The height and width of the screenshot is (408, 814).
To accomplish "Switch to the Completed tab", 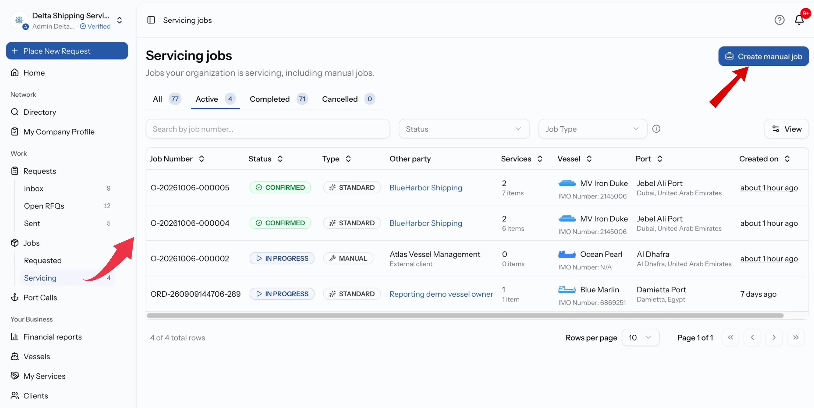I will click(279, 99).
